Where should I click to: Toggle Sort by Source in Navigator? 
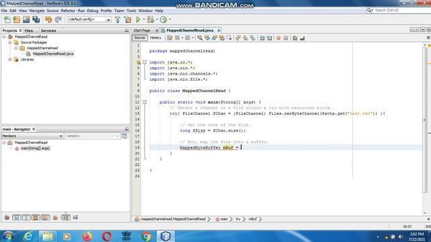click(75, 218)
